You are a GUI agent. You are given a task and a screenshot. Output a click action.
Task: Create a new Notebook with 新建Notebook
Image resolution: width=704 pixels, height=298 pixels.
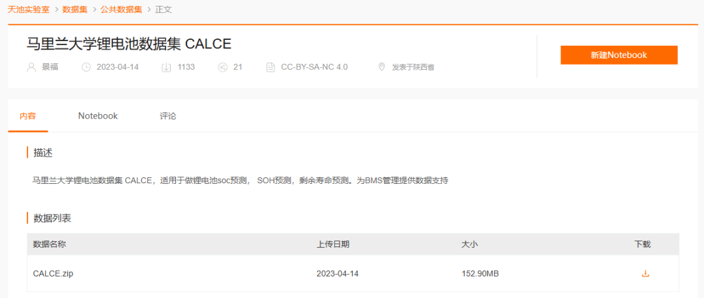coord(619,55)
